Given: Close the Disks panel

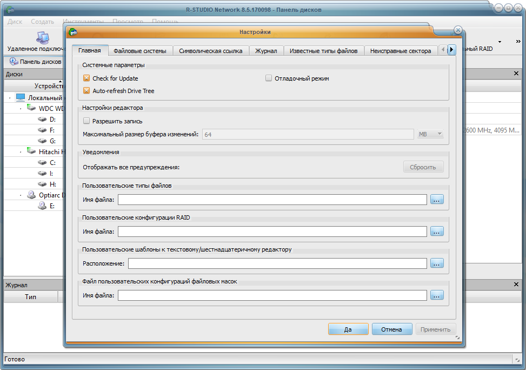Looking at the screenshot, I should pyautogui.click(x=516, y=74).
